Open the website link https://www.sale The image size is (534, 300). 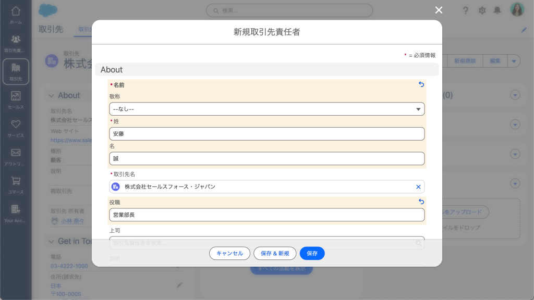(71, 140)
